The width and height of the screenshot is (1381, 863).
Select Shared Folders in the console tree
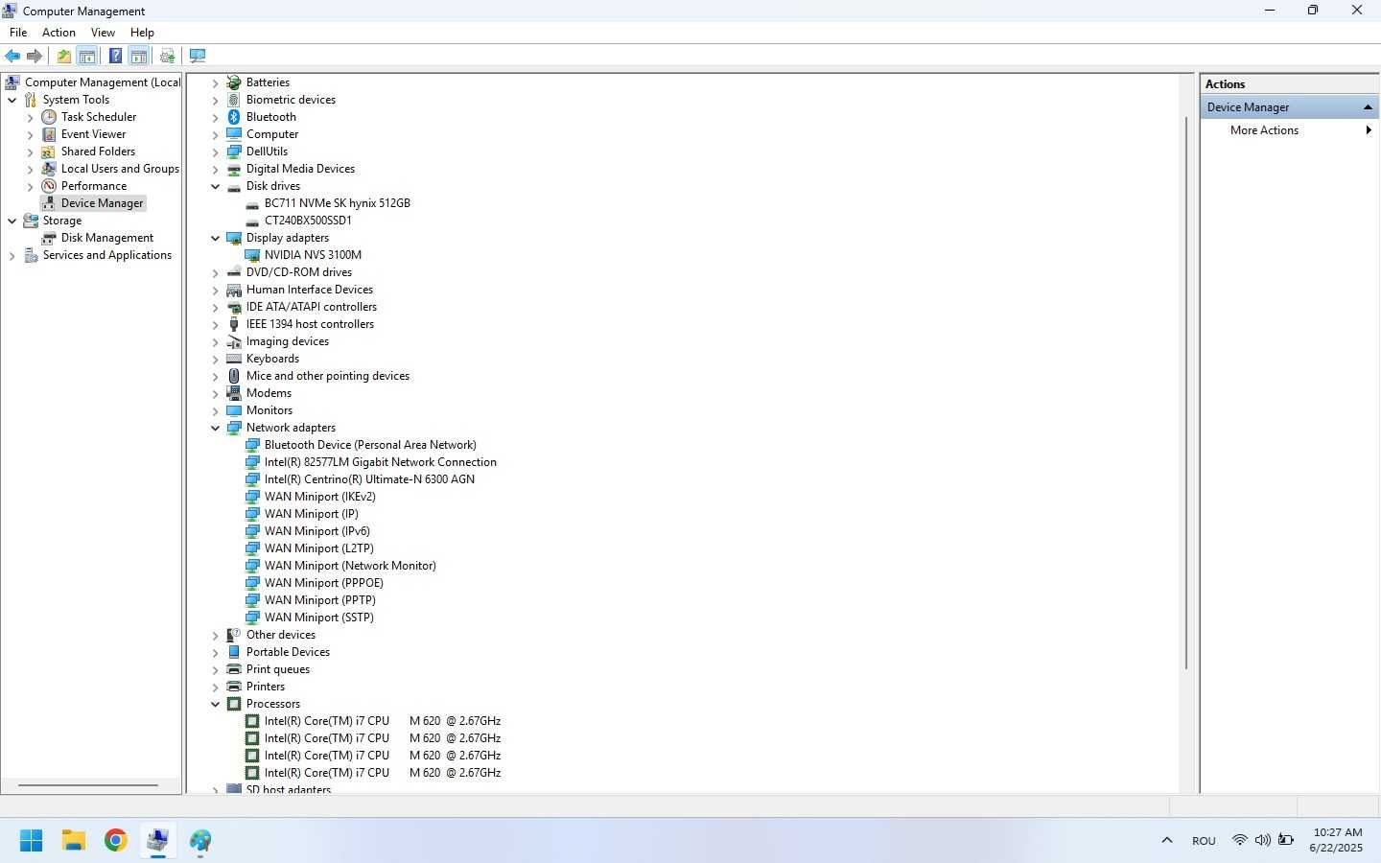click(98, 152)
